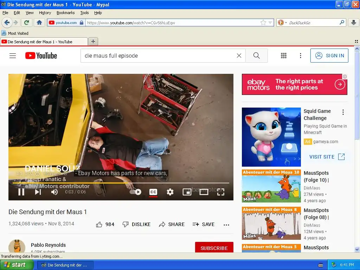Click the SUBSCRIBE button
The height and width of the screenshot is (270, 360).
214,247
